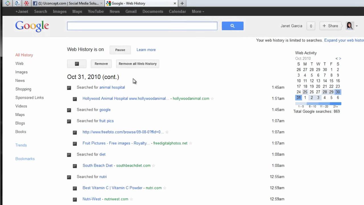Image resolution: width=364 pixels, height=205 pixels.
Task: Click the blue search magnifier button
Action: [233, 26]
